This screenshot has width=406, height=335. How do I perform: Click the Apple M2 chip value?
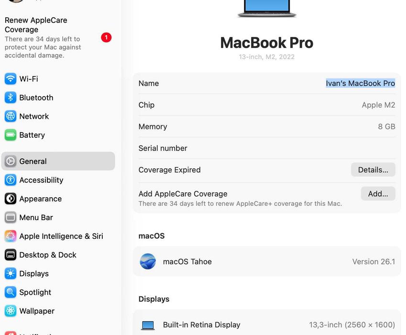378,105
